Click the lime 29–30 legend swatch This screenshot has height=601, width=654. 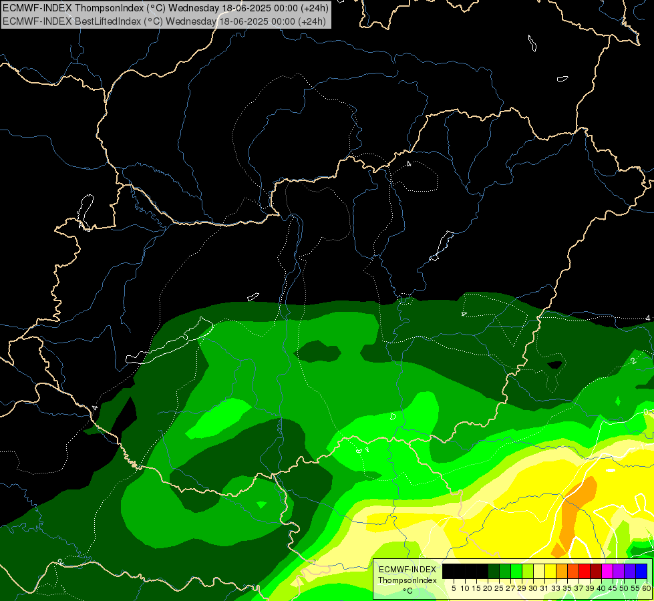click(528, 572)
